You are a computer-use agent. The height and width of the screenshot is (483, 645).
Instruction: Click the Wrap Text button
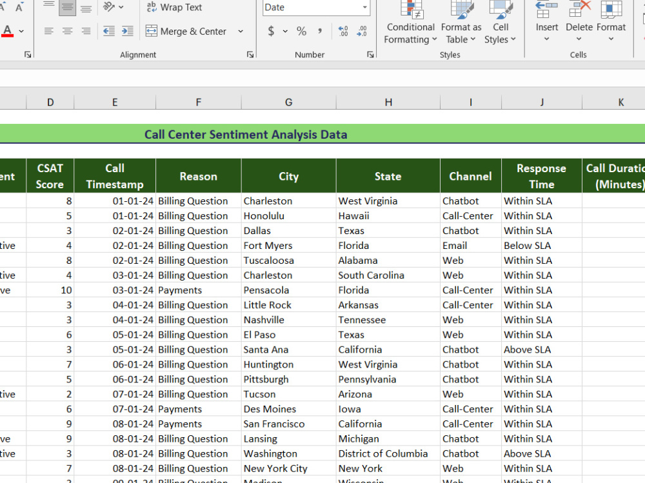(x=174, y=7)
